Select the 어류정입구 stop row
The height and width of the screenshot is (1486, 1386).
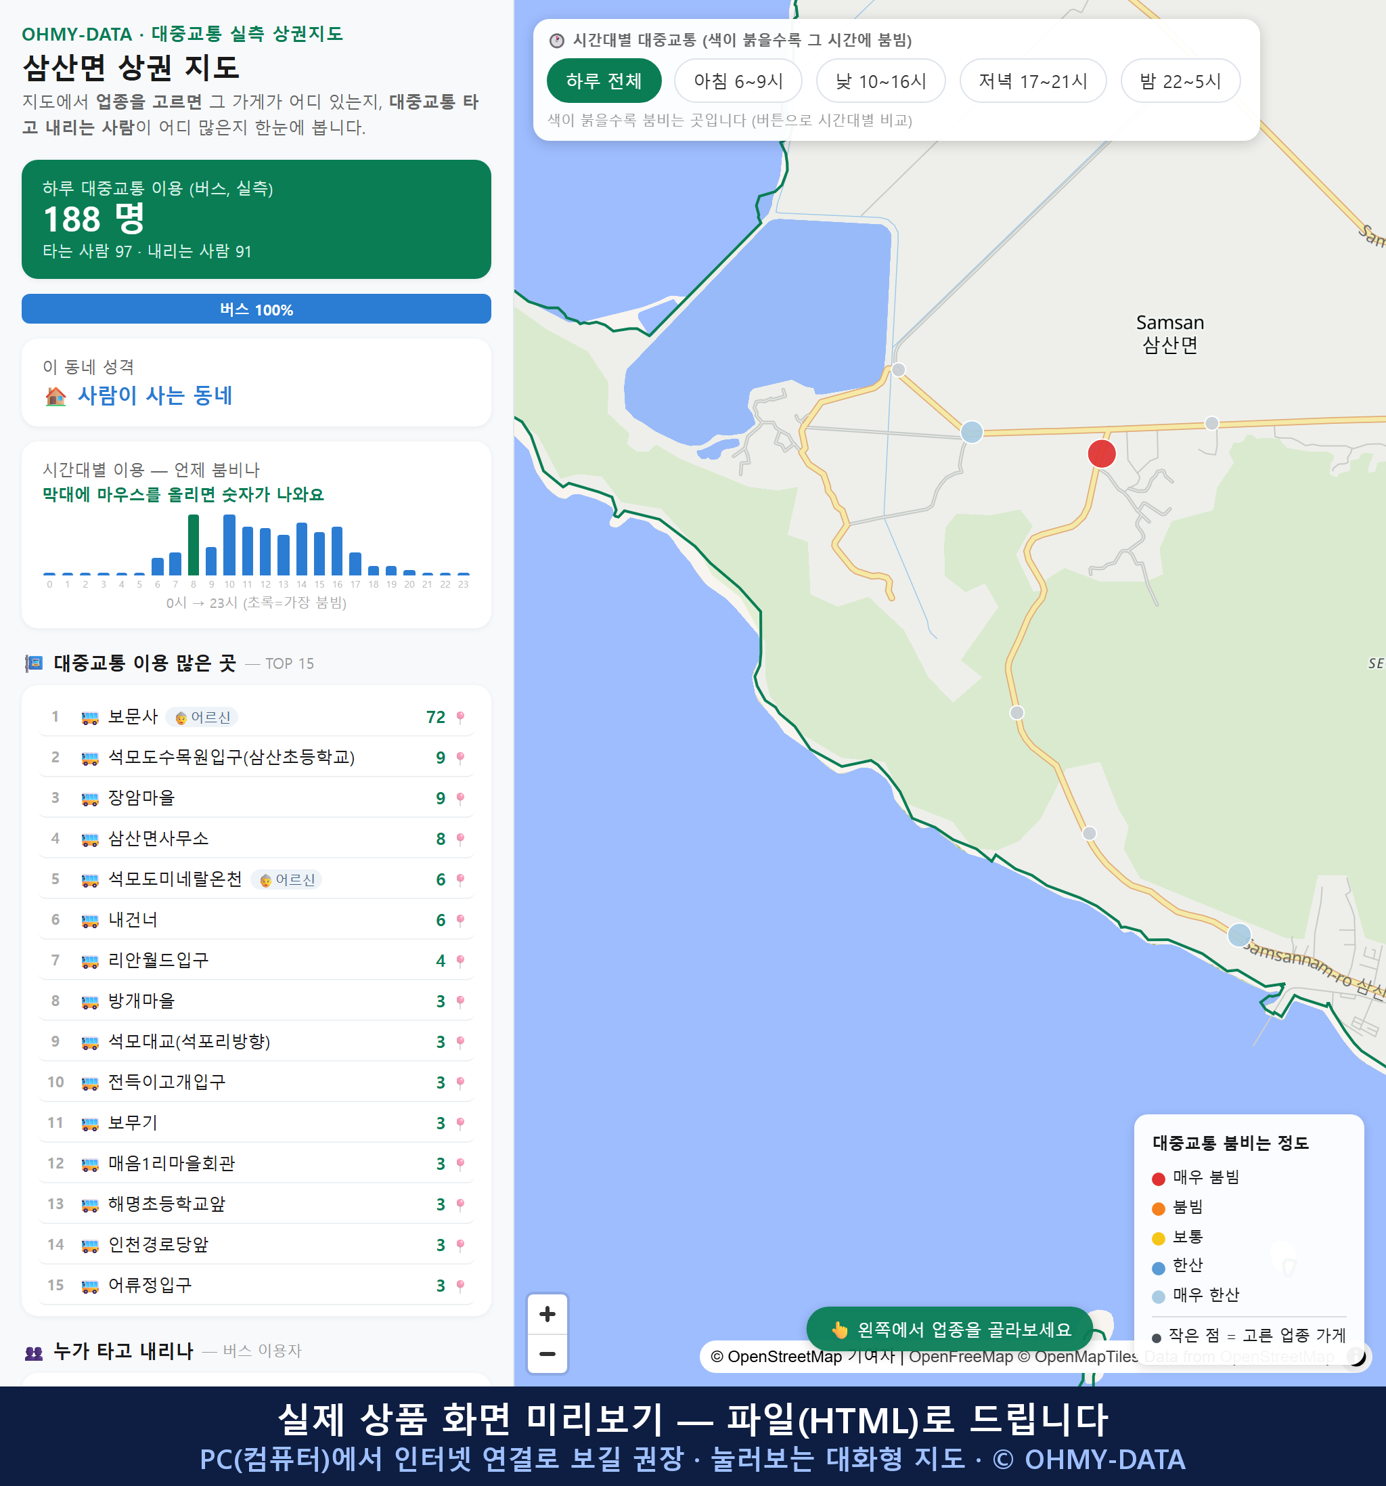(256, 1286)
